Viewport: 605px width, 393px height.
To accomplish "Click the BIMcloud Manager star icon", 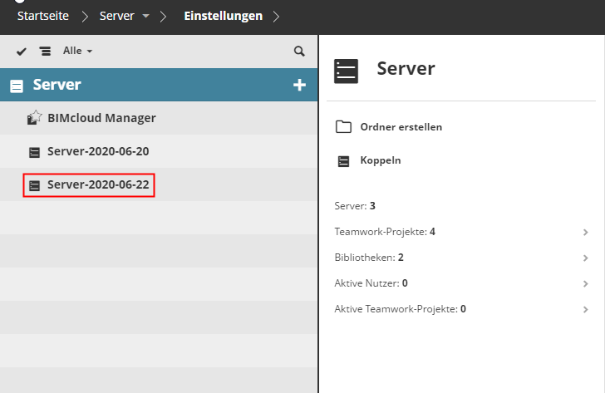I will pos(34,118).
